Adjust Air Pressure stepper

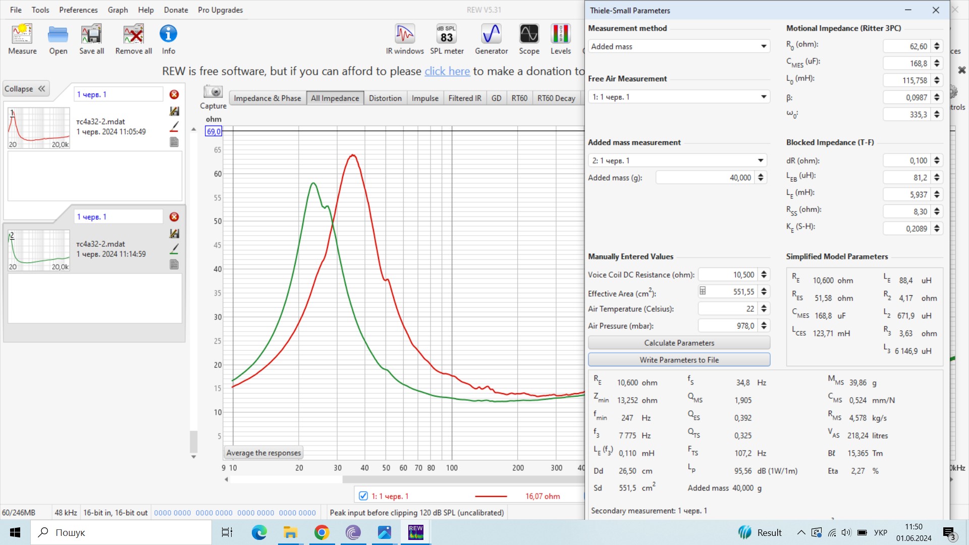pyautogui.click(x=764, y=326)
